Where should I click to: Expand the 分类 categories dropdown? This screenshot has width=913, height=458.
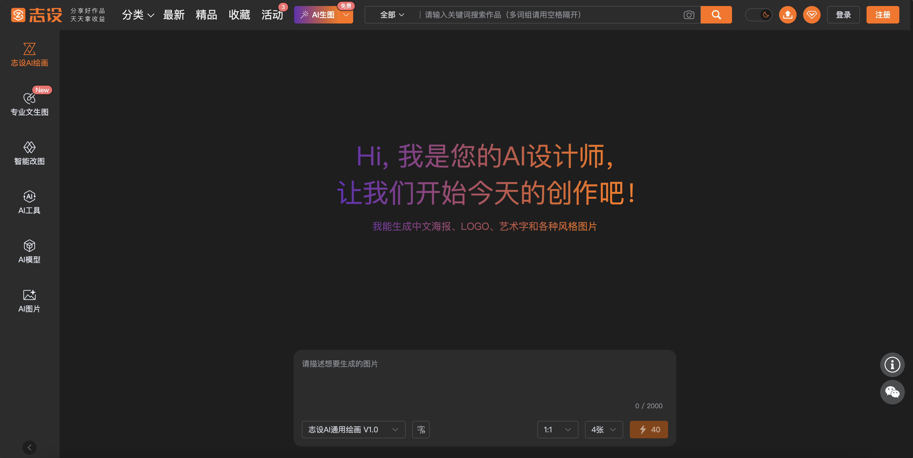coord(137,14)
